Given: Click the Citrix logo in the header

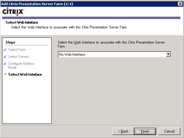Looking at the screenshot, I should [13, 12].
